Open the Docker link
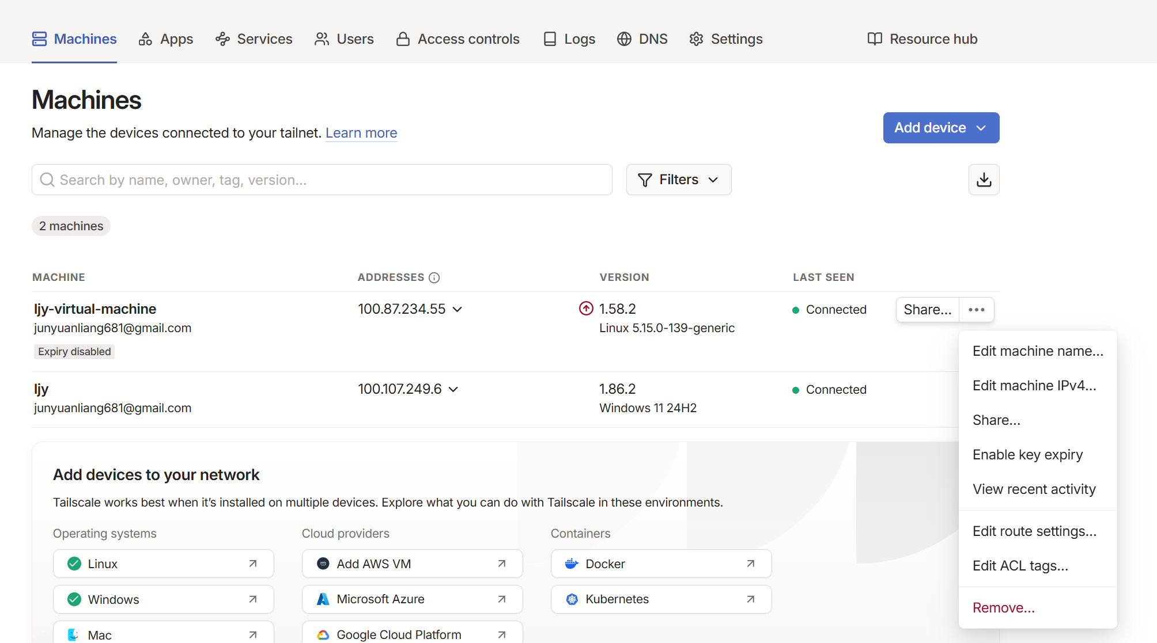1157x643 pixels. [661, 564]
